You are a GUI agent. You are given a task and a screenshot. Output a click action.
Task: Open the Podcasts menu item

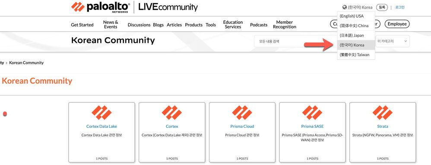[259, 25]
